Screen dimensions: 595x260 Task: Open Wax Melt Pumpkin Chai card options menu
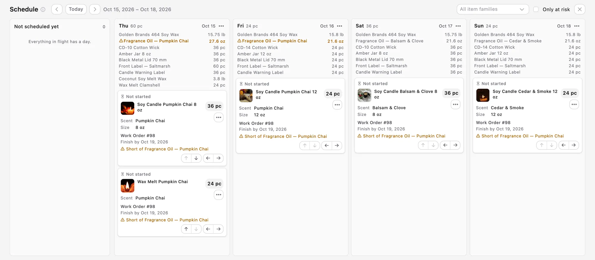pos(219,195)
